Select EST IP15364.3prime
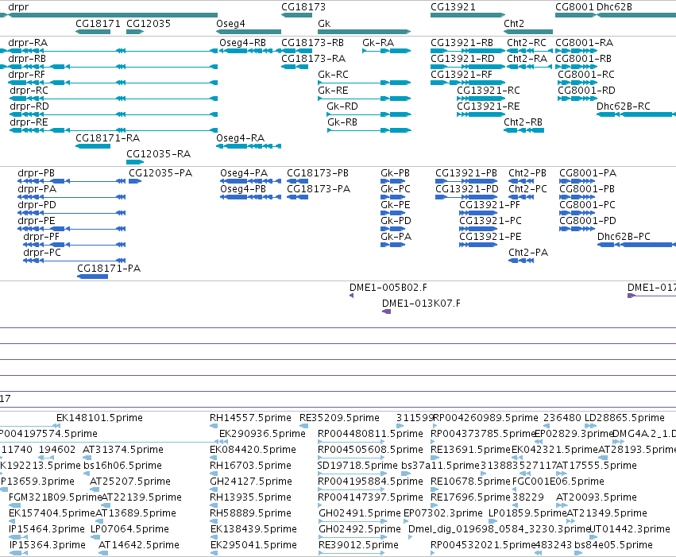This screenshot has height=557, width=676. pyautogui.click(x=48, y=545)
